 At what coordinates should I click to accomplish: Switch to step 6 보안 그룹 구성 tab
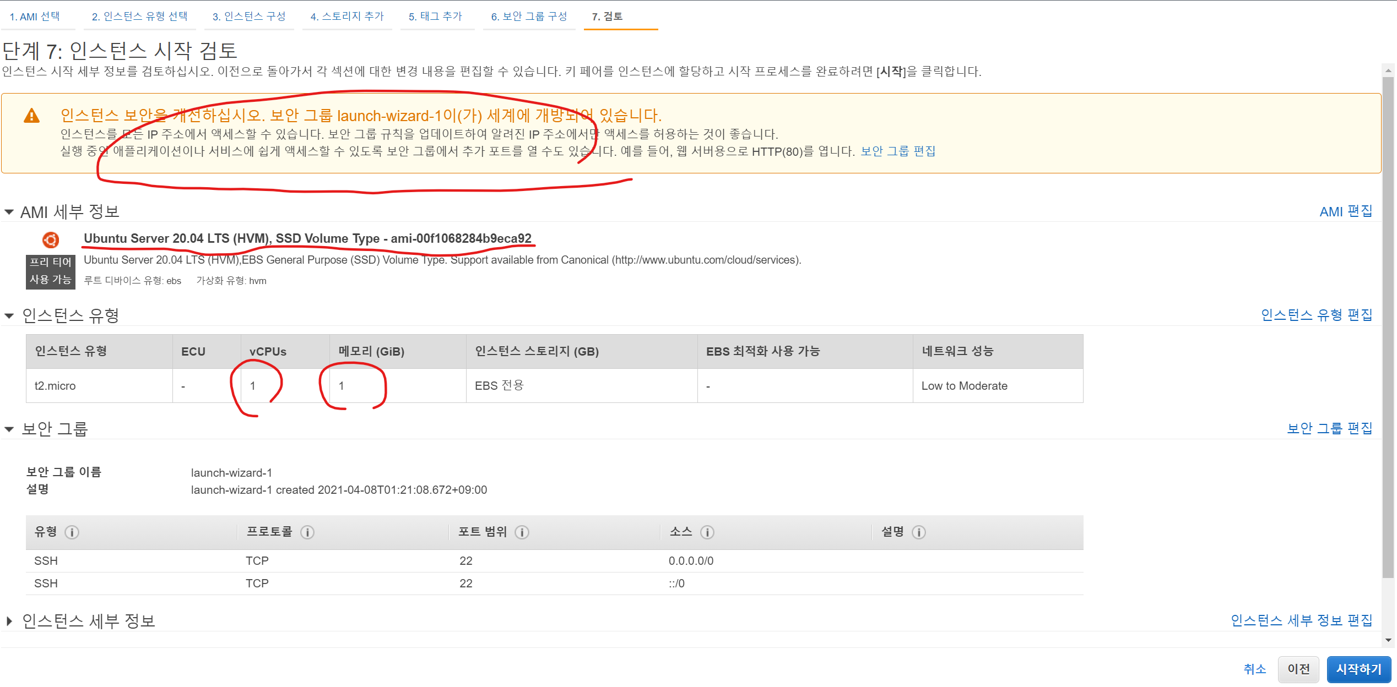(x=529, y=17)
